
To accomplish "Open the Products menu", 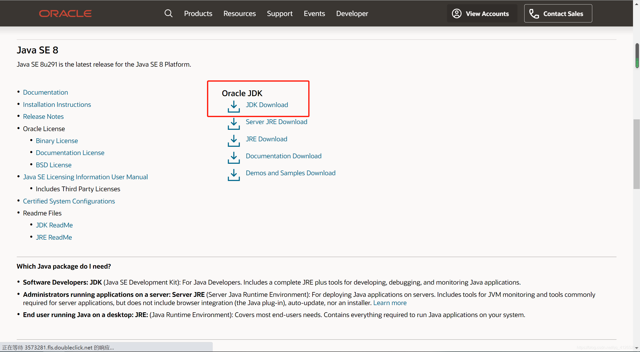I will (198, 13).
